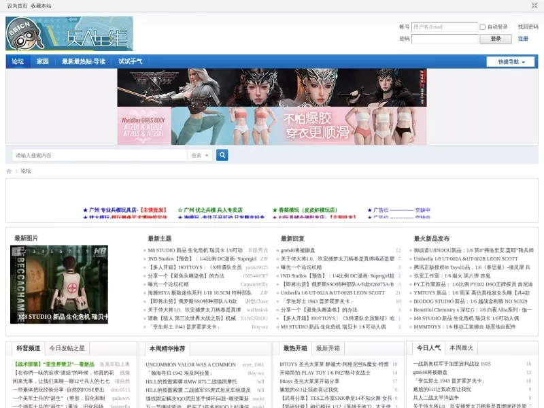Screen dimensions: 544x408
Task: Open the 【战术部落】"里世界禁卫" green post
Action: click(x=54, y=364)
